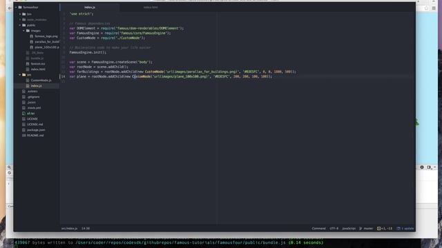Image resolution: width=442 pixels, height=248 pixels.
Task: Open the browser devtools settings gear
Action: pyautogui.click(x=422, y=167)
